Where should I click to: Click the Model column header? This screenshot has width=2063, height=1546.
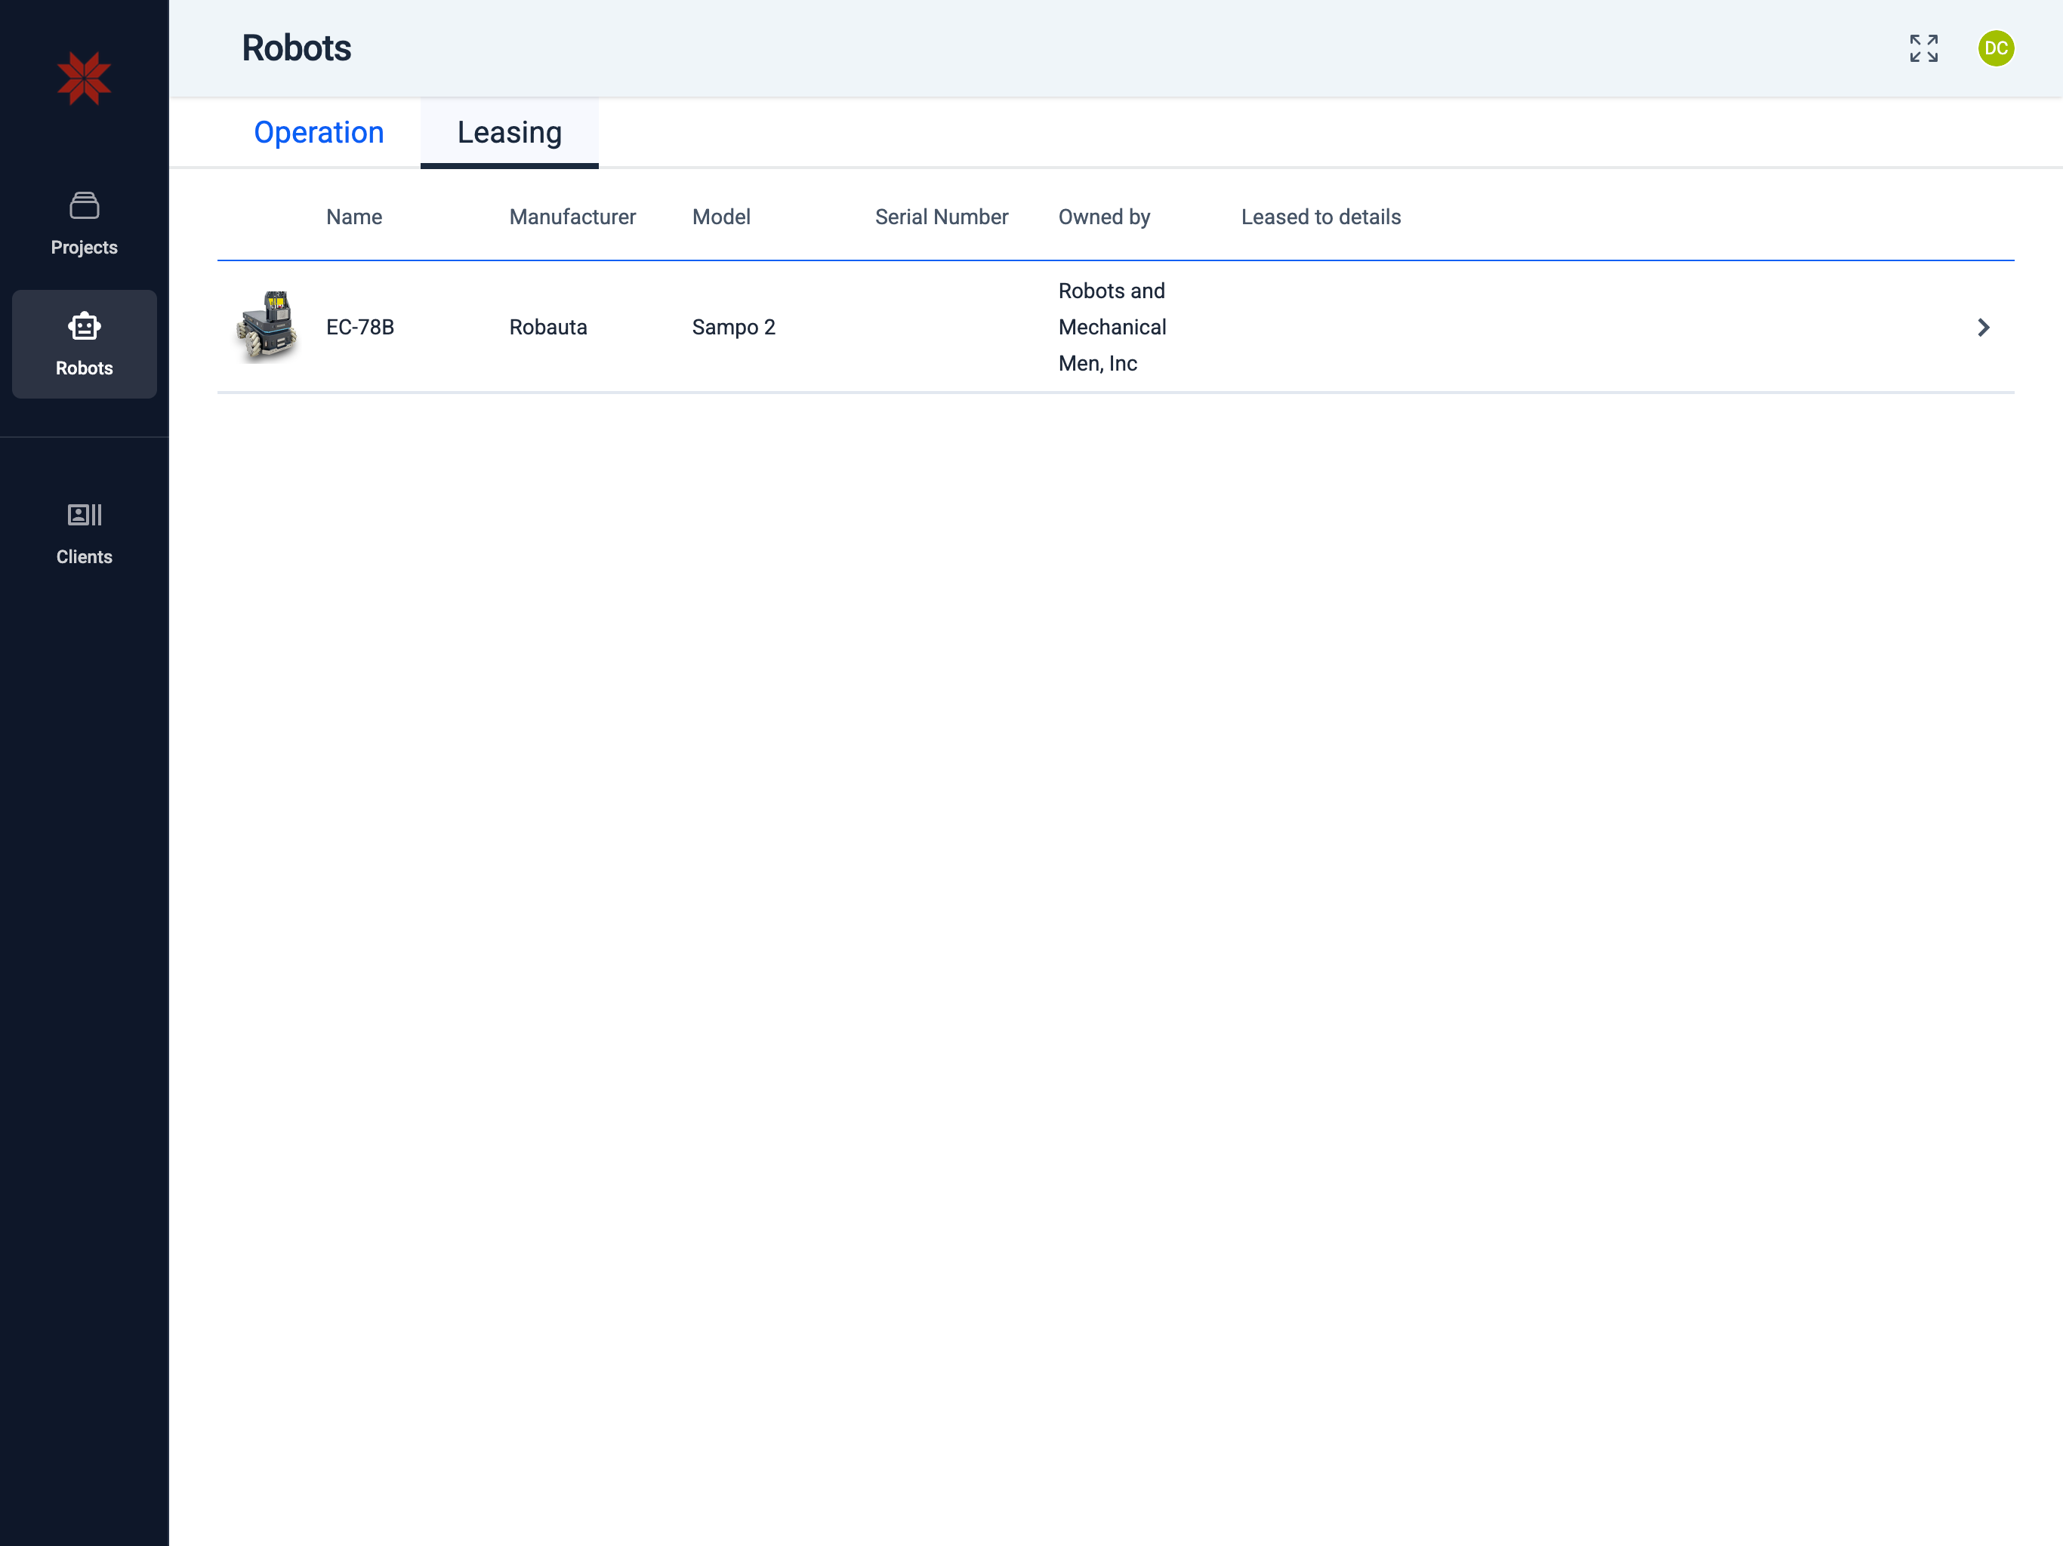click(x=721, y=217)
